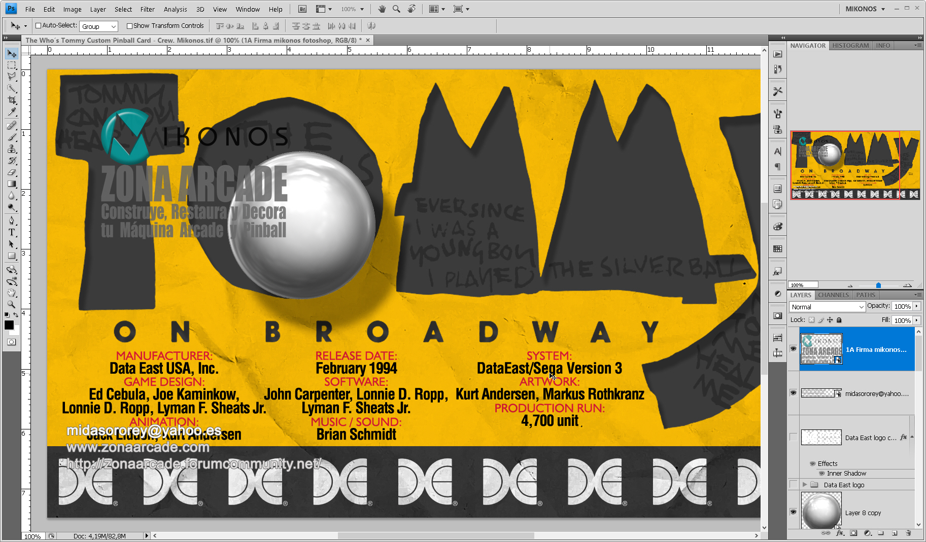
Task: Open the Layer menu
Action: [98, 9]
